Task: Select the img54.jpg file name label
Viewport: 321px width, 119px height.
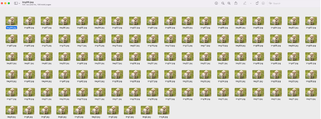Action: (x=170, y=63)
